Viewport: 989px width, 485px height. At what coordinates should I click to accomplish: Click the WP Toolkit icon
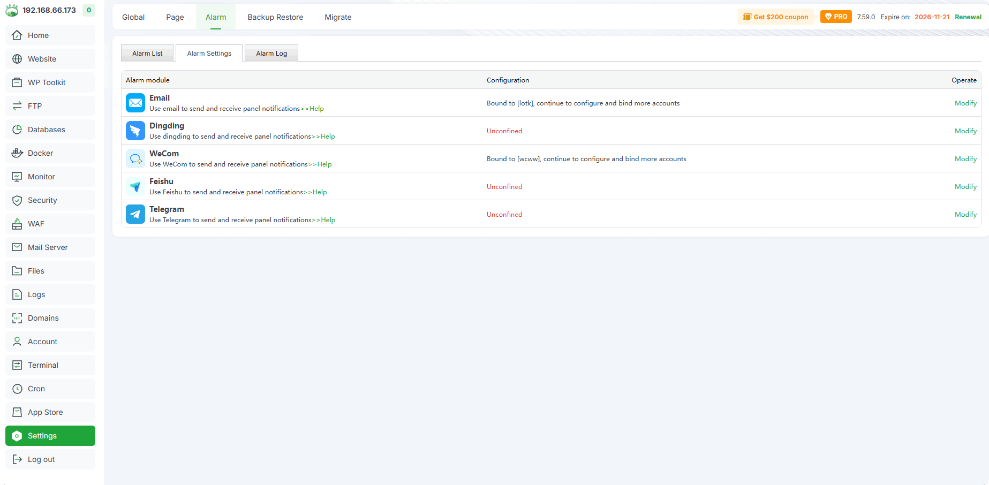coord(17,82)
